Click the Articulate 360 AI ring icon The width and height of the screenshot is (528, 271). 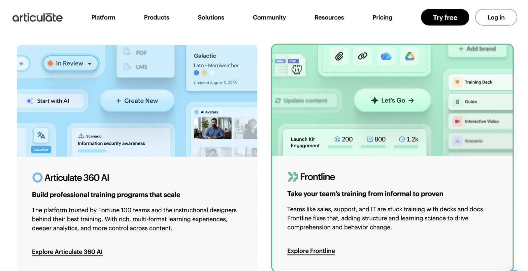(37, 177)
